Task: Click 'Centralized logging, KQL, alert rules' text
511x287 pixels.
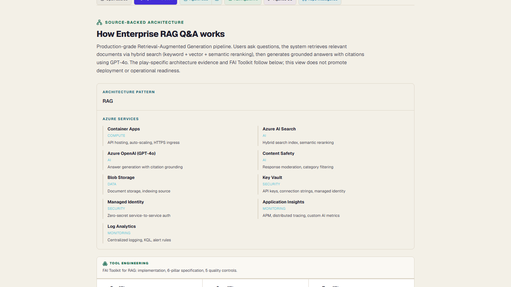Action: point(139,240)
